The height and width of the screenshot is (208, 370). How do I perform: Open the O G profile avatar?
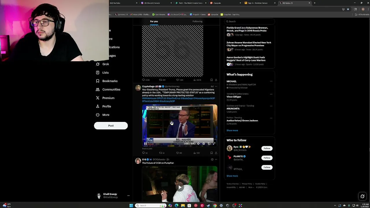[x=138, y=161]
